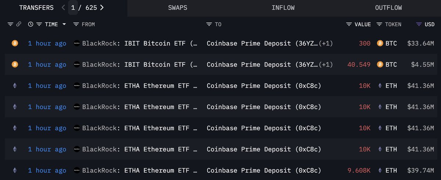The image size is (441, 180).
Task: Open the purple filter icon for the USD column
Action: point(419,25)
